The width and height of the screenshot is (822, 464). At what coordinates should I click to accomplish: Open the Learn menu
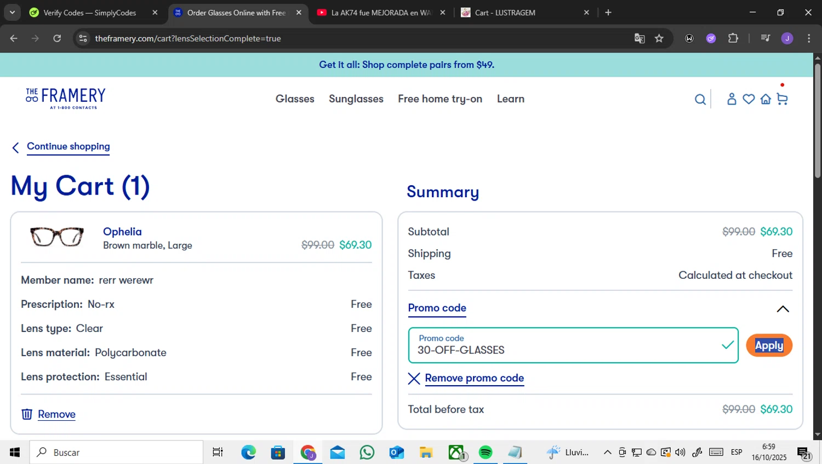click(x=511, y=99)
